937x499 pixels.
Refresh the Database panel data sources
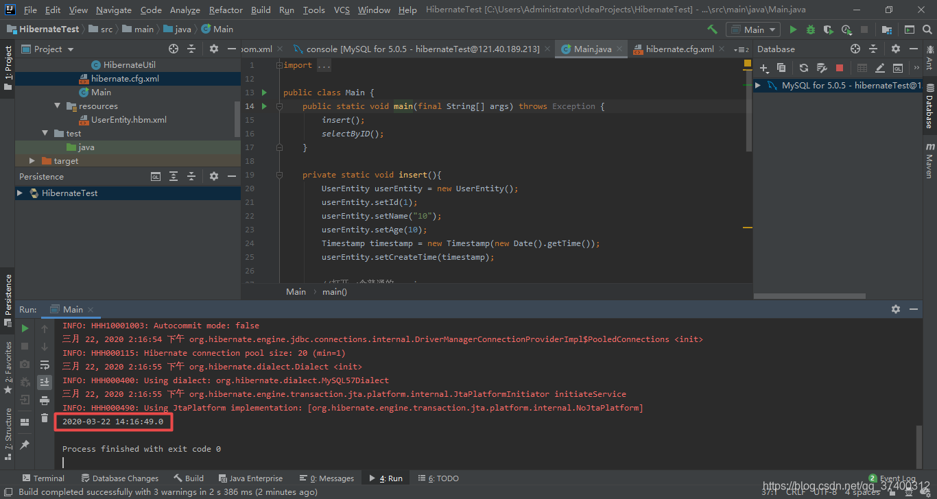[804, 68]
